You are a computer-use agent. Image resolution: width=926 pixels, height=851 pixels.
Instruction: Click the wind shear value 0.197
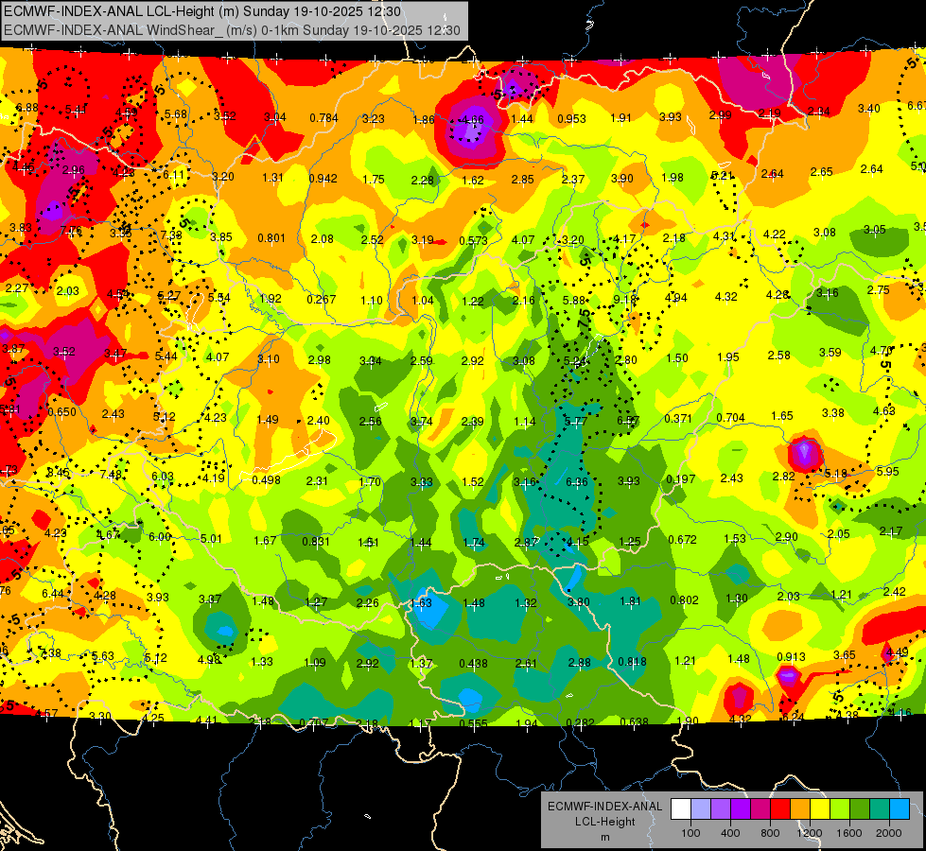click(680, 479)
